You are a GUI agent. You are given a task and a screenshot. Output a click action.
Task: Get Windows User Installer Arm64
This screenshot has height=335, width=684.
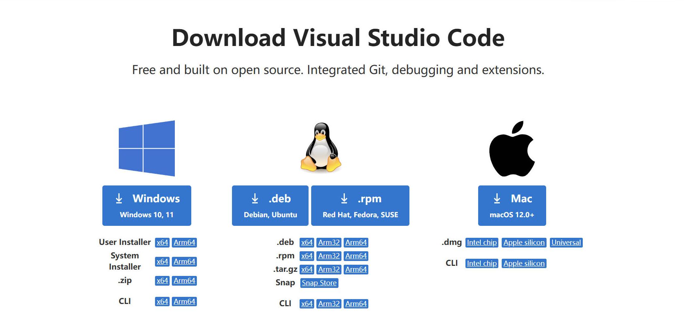pos(185,242)
